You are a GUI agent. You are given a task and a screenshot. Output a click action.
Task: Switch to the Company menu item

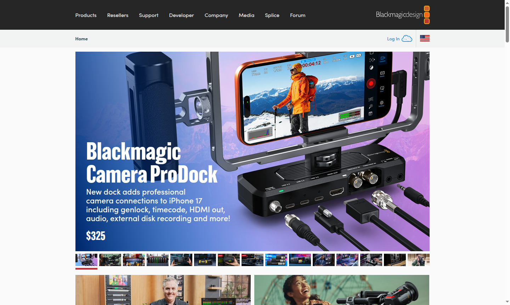216,15
